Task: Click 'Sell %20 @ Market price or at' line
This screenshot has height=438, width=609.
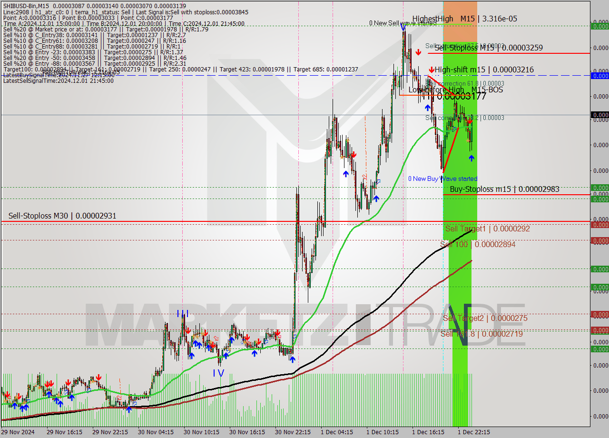Action: pos(106,29)
